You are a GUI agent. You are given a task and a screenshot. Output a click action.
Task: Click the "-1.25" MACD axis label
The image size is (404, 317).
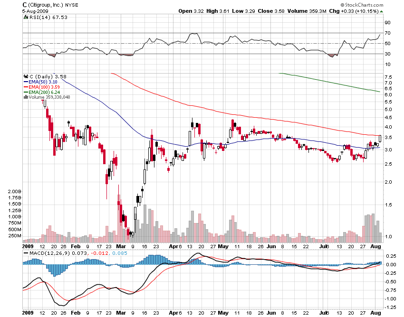(390, 307)
